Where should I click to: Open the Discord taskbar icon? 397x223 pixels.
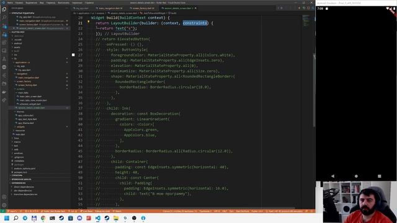tap(79, 218)
